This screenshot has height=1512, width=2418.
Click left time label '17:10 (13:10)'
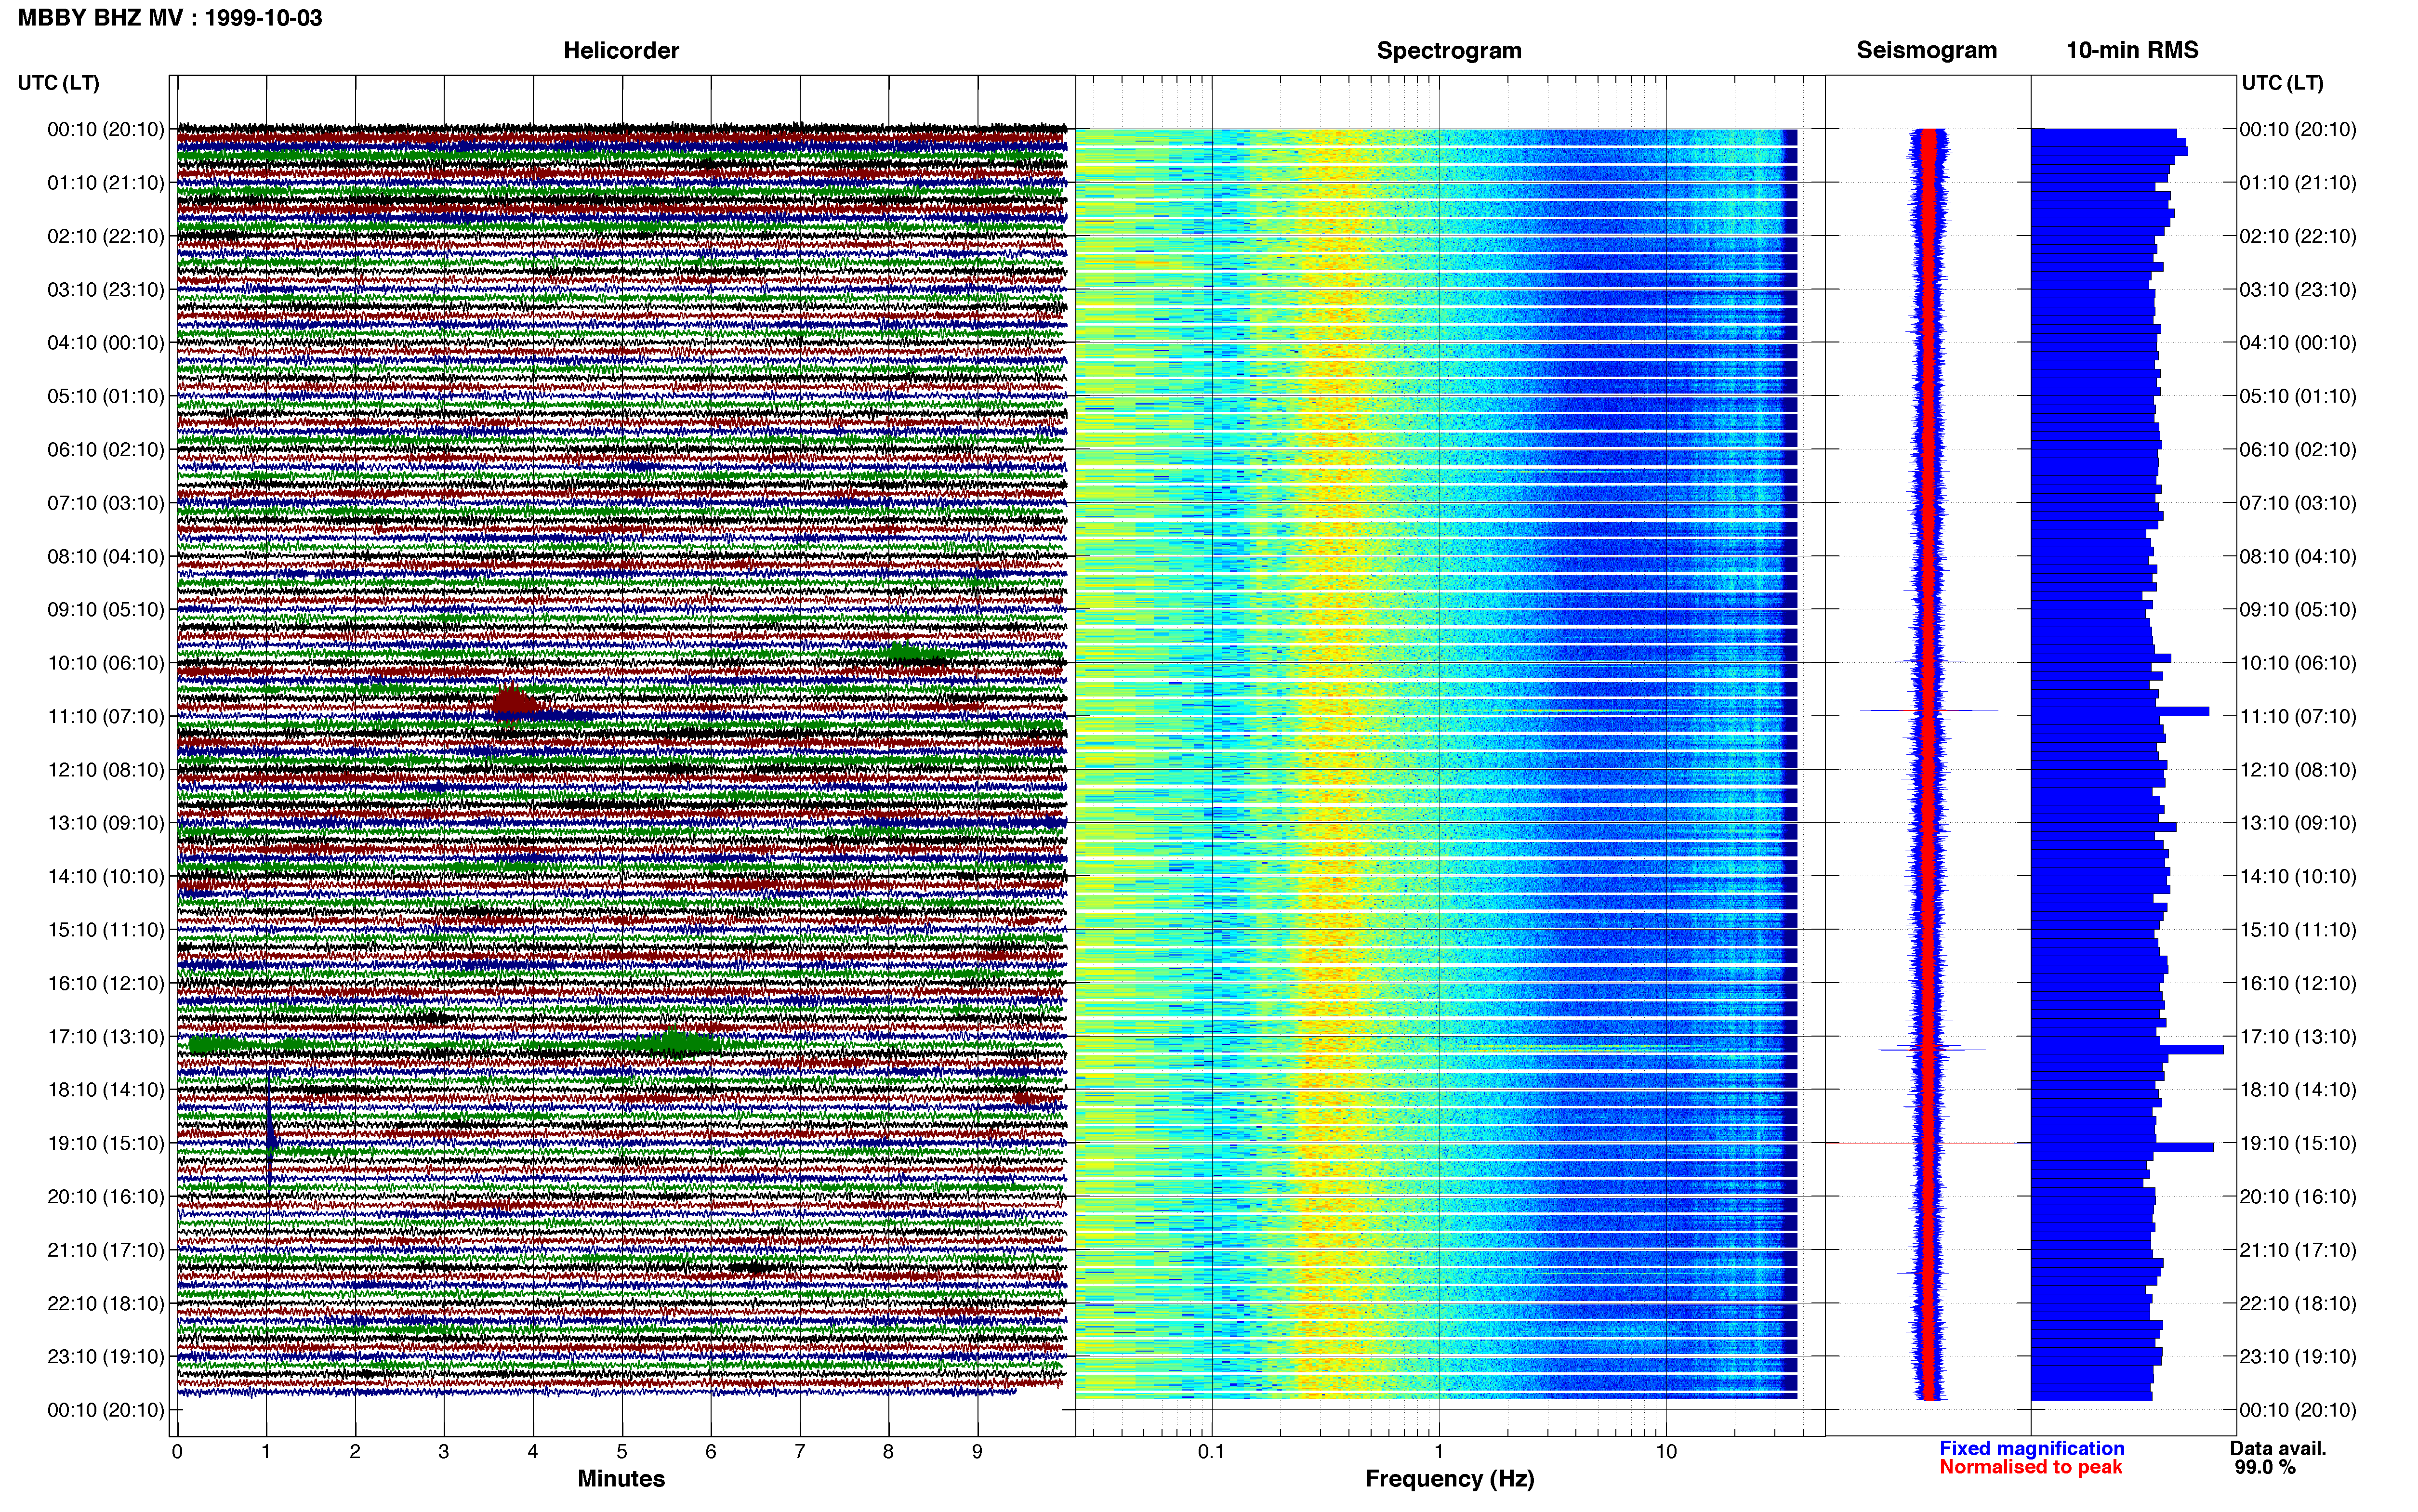coord(106,1037)
